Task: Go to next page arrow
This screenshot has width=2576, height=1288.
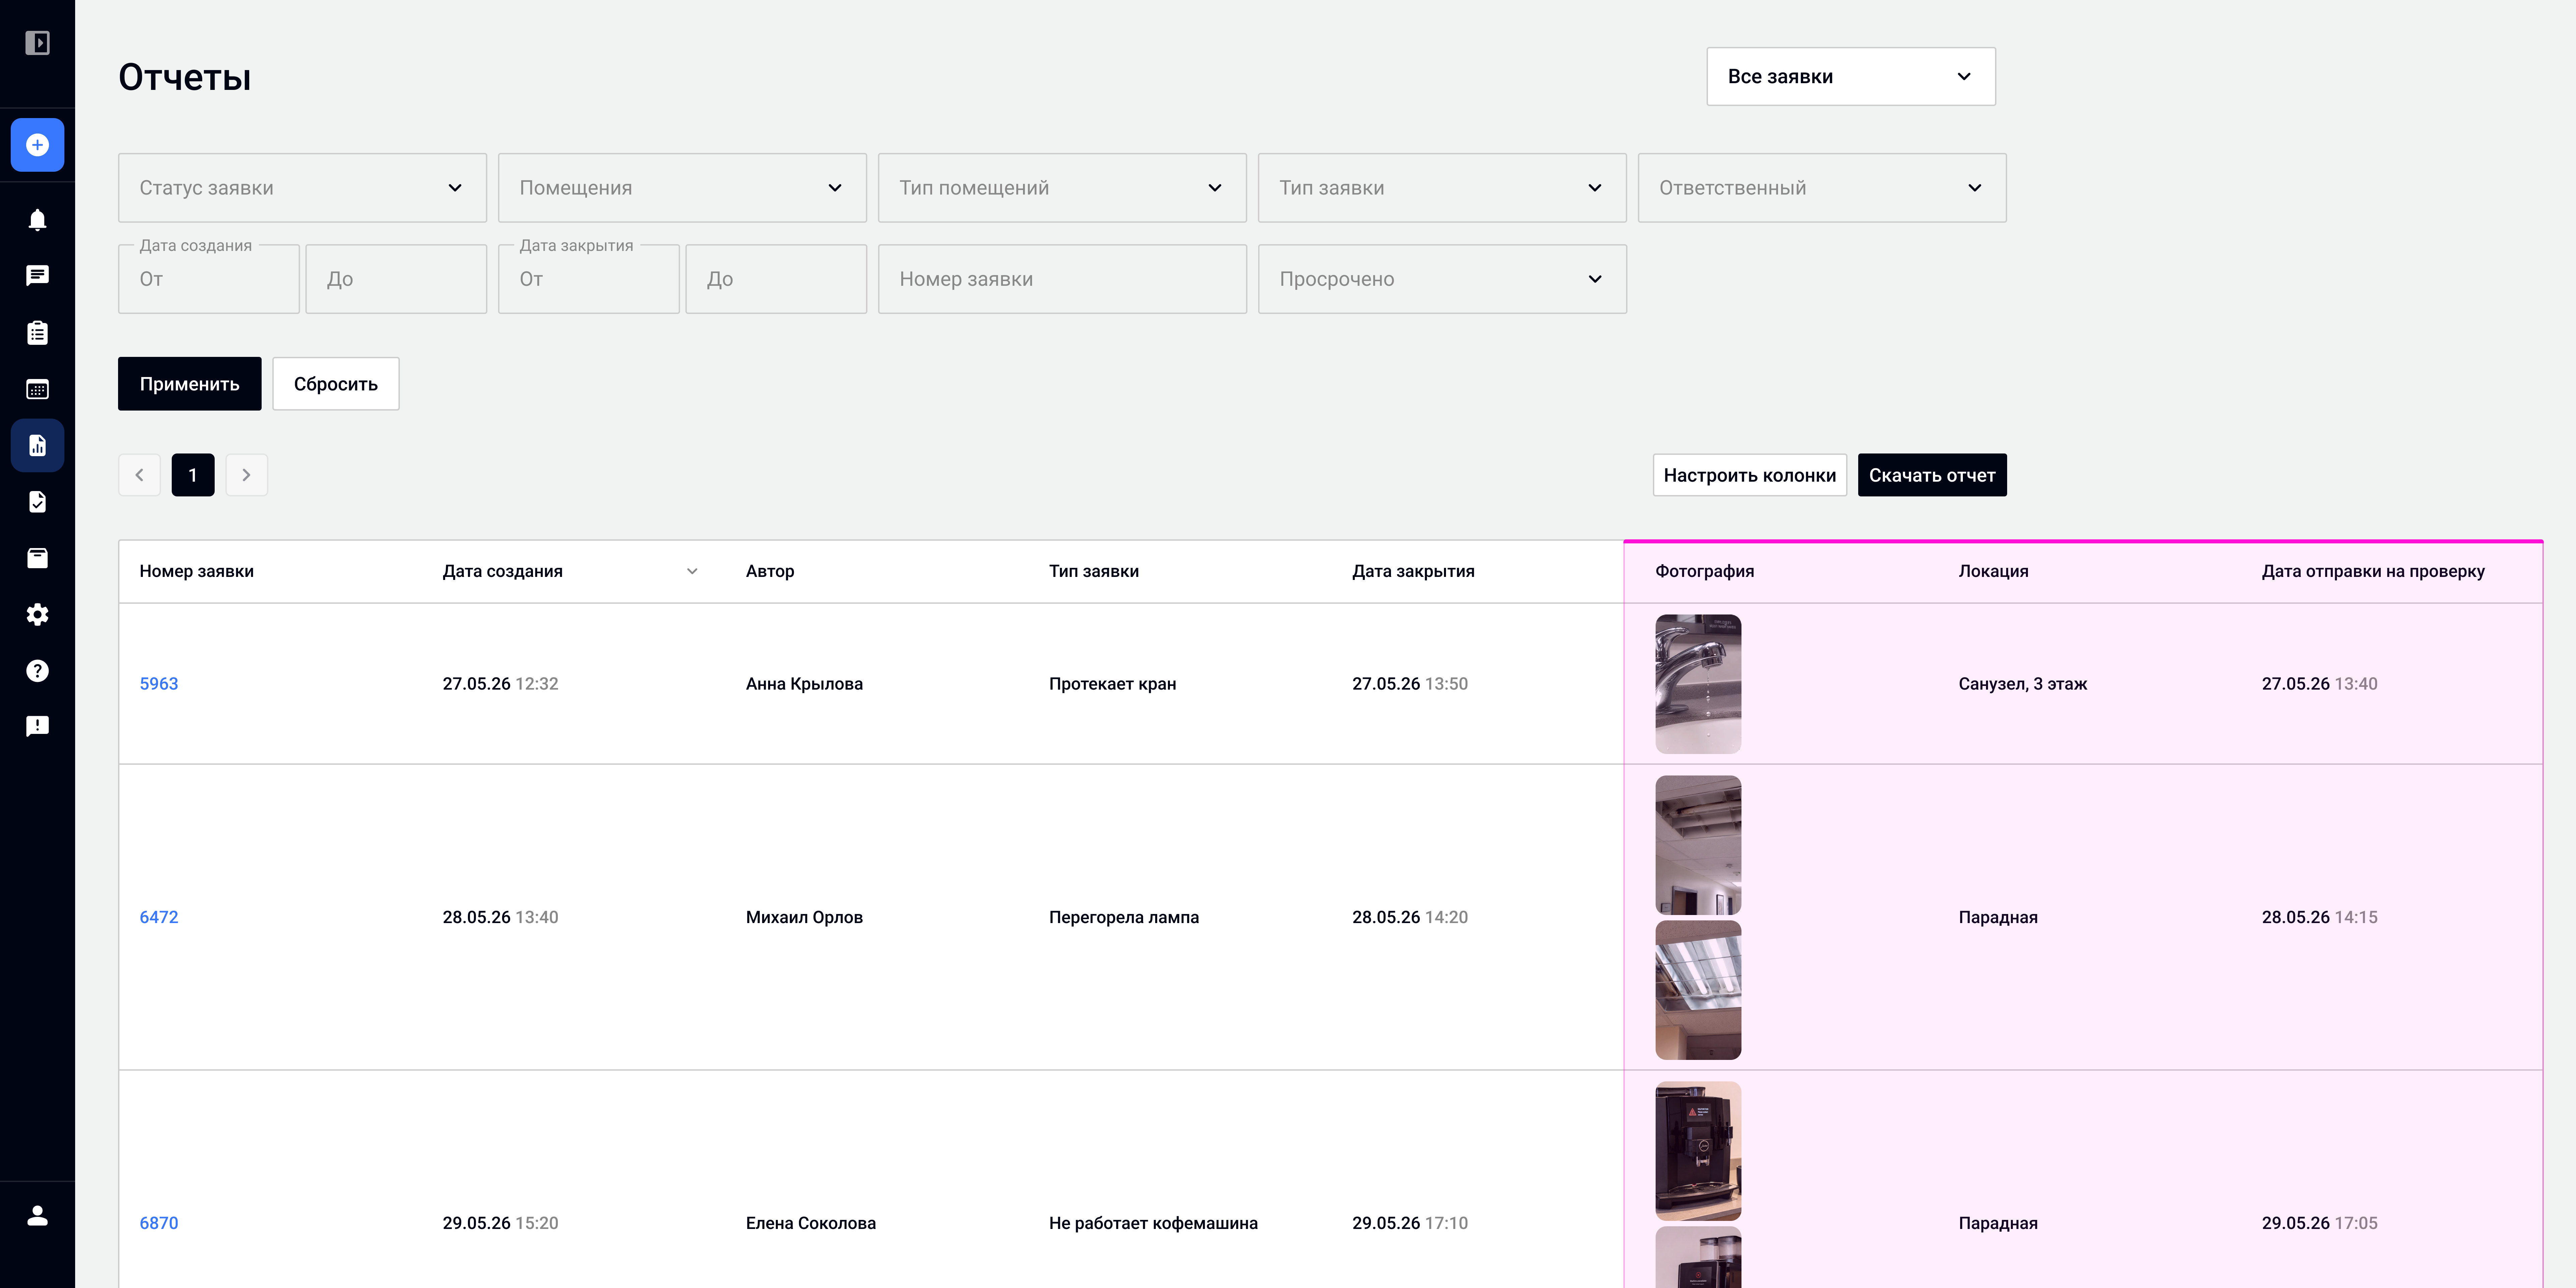Action: point(246,475)
